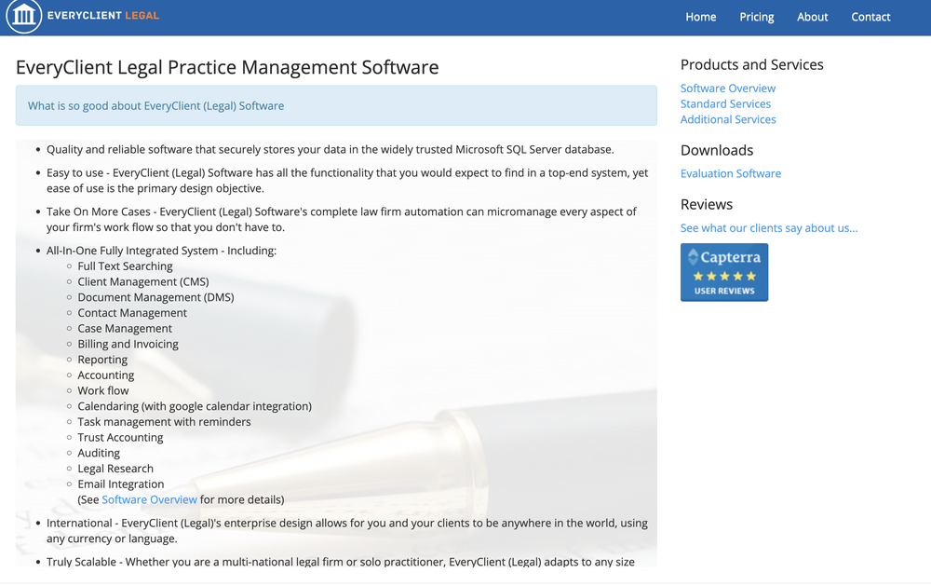This screenshot has height=586, width=931.
Task: Select the 'Client Management (CMS)' list item
Action: pos(143,281)
